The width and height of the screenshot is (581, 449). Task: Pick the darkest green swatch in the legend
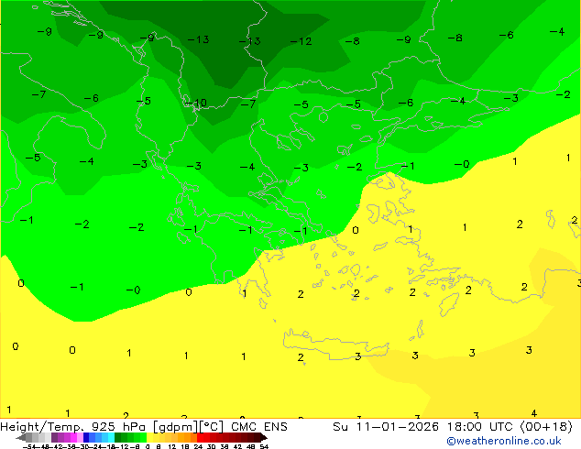tap(118, 437)
